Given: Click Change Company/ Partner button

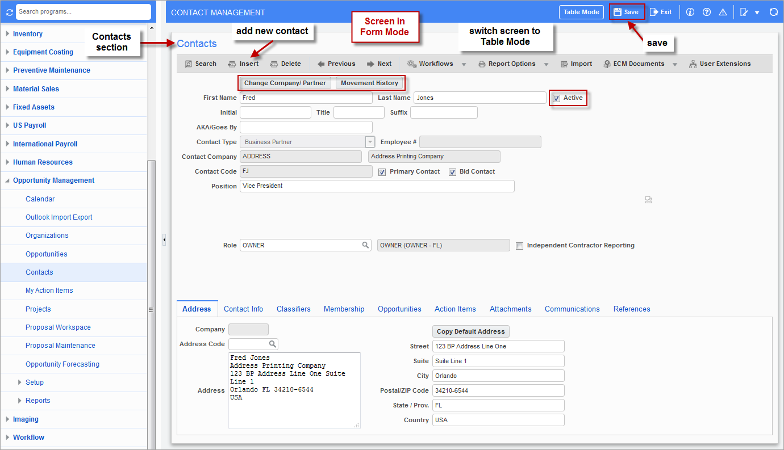Looking at the screenshot, I should pyautogui.click(x=285, y=83).
